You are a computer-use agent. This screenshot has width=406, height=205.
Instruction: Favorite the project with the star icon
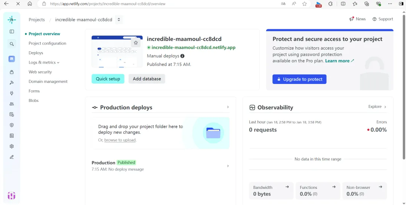pyautogui.click(x=136, y=43)
